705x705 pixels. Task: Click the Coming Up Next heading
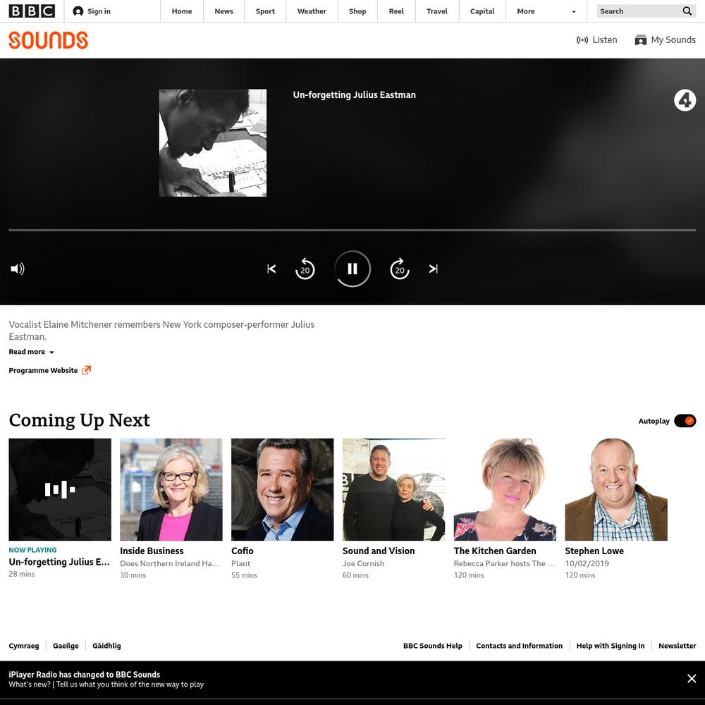point(79,420)
